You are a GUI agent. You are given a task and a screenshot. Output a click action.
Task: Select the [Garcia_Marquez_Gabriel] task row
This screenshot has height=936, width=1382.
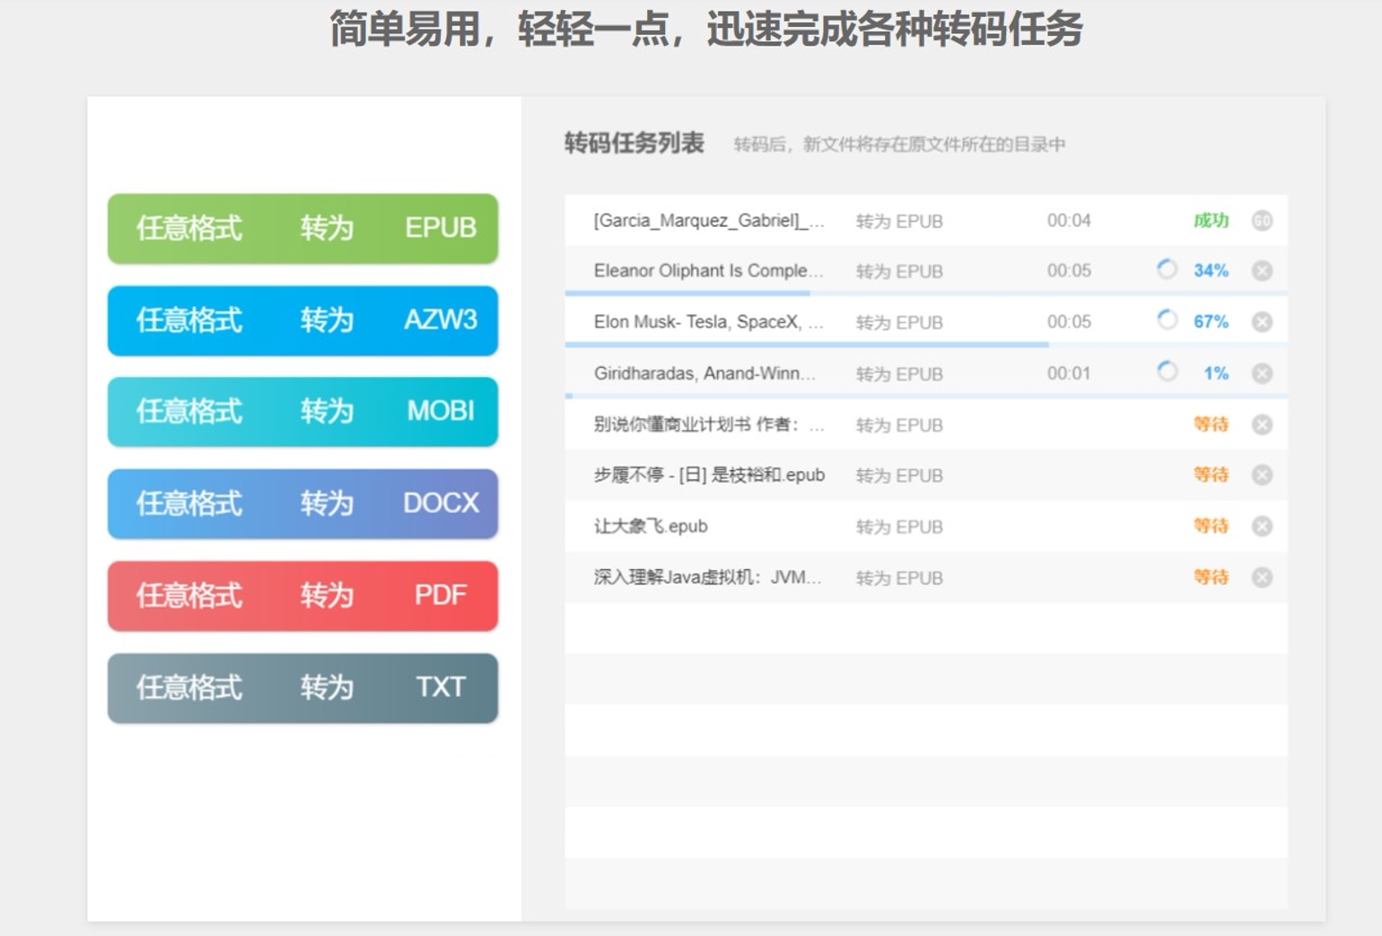pos(926,221)
